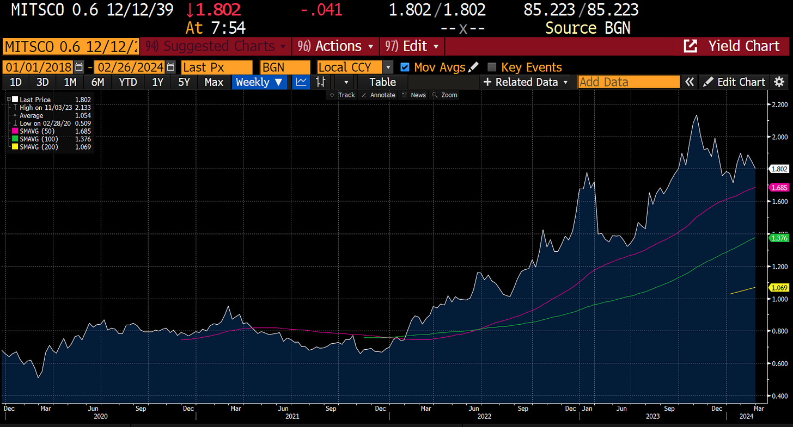Open chart settings via the gear icon

pyautogui.click(x=779, y=82)
